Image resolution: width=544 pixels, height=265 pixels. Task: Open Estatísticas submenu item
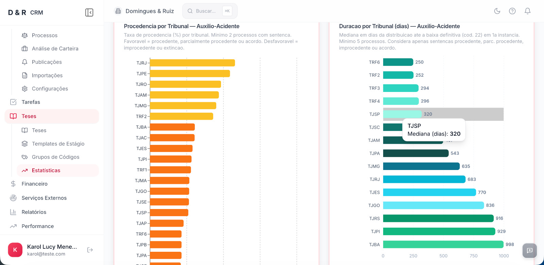pyautogui.click(x=46, y=170)
